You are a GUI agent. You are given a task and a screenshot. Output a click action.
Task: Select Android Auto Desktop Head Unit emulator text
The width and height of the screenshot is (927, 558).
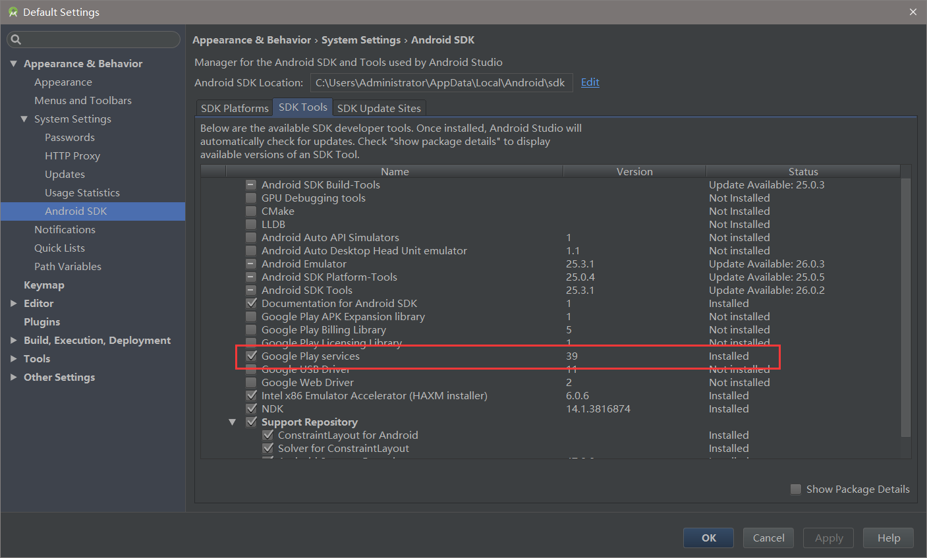364,251
